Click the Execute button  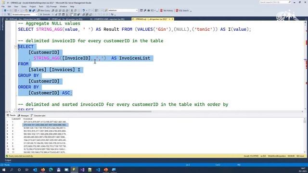[x=45, y=14]
